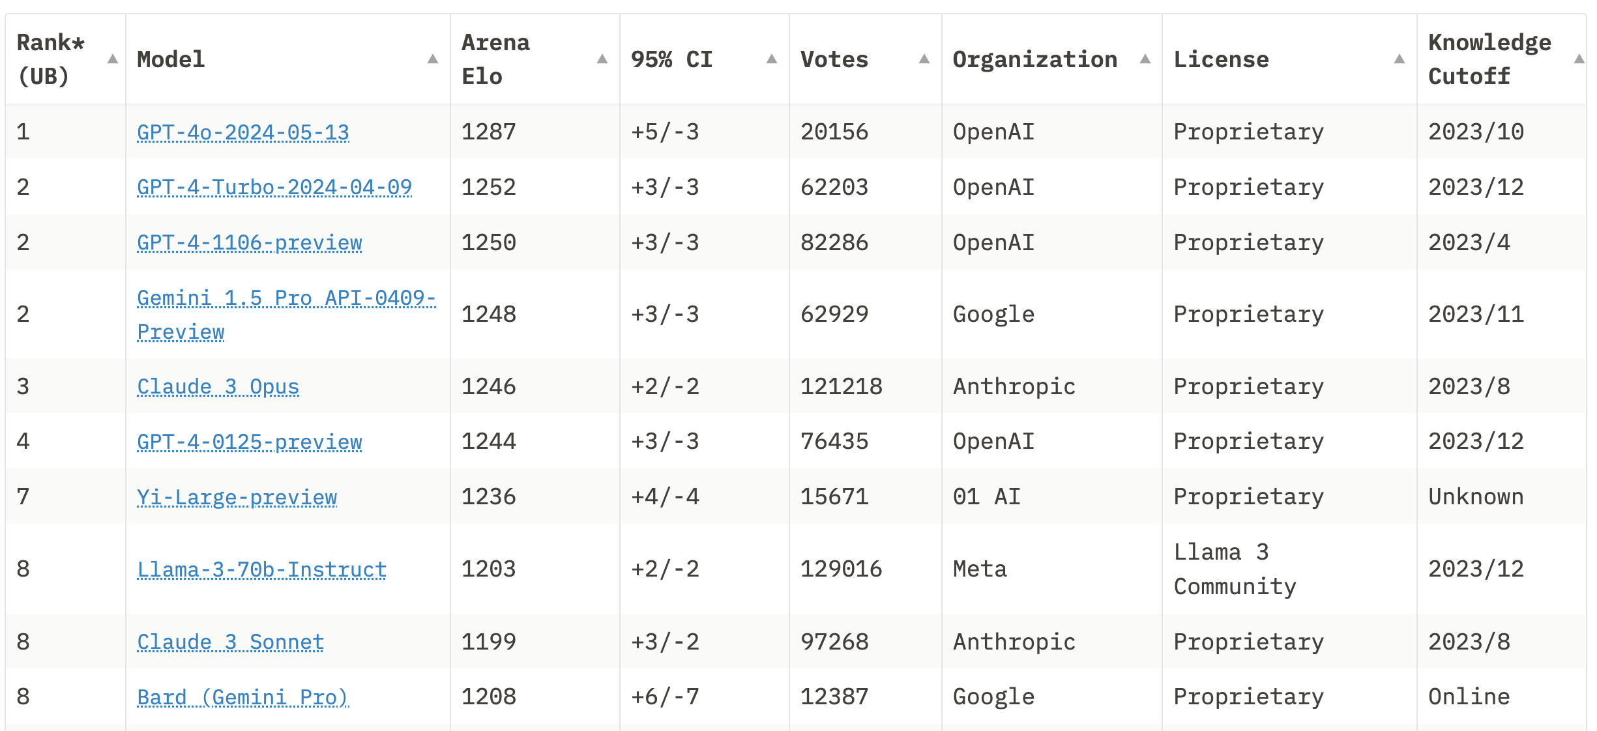
Task: Open the GPT-4o-2024-05-13 model link
Action: pos(242,132)
